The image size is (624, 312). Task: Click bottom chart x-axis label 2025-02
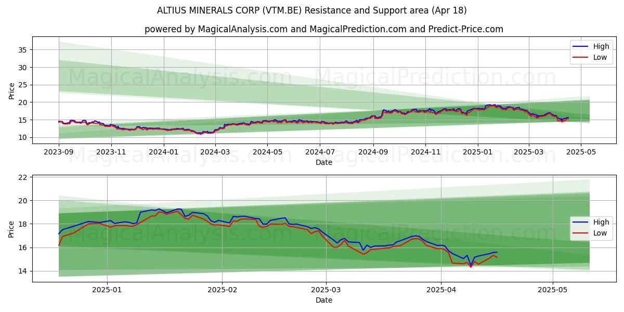click(222, 290)
